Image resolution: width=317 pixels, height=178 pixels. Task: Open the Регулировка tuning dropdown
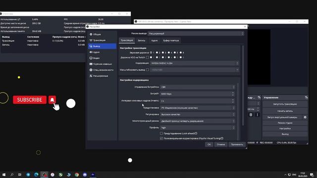click(x=197, y=114)
